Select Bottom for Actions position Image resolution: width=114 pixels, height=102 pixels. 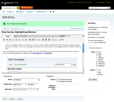[97, 74]
